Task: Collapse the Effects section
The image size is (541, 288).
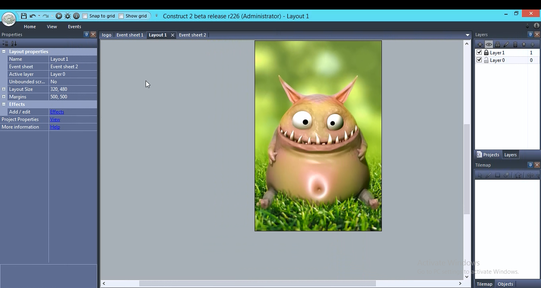Action: click(x=4, y=104)
